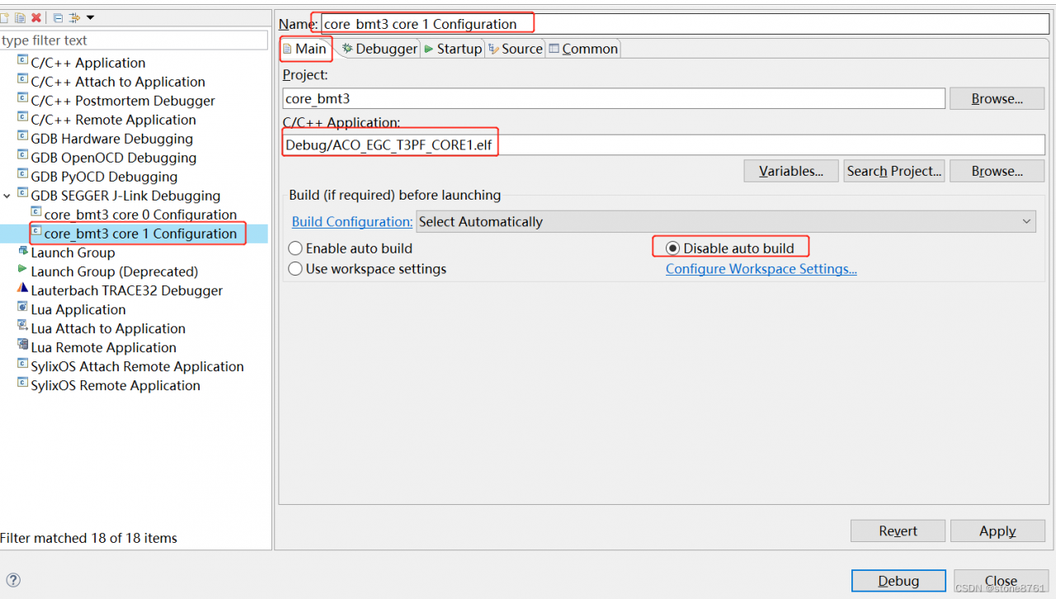Click the Launch Group item
The image size is (1056, 599).
click(73, 252)
